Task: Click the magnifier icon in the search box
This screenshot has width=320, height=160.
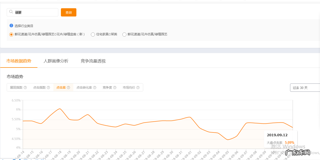Action: [11, 12]
